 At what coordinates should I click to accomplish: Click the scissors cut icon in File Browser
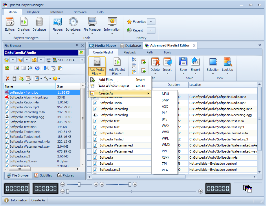tap(46, 68)
